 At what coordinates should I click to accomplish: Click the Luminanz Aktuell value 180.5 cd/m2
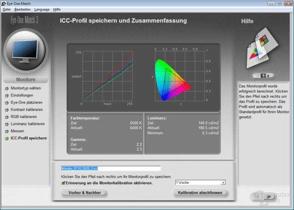pos(209,128)
